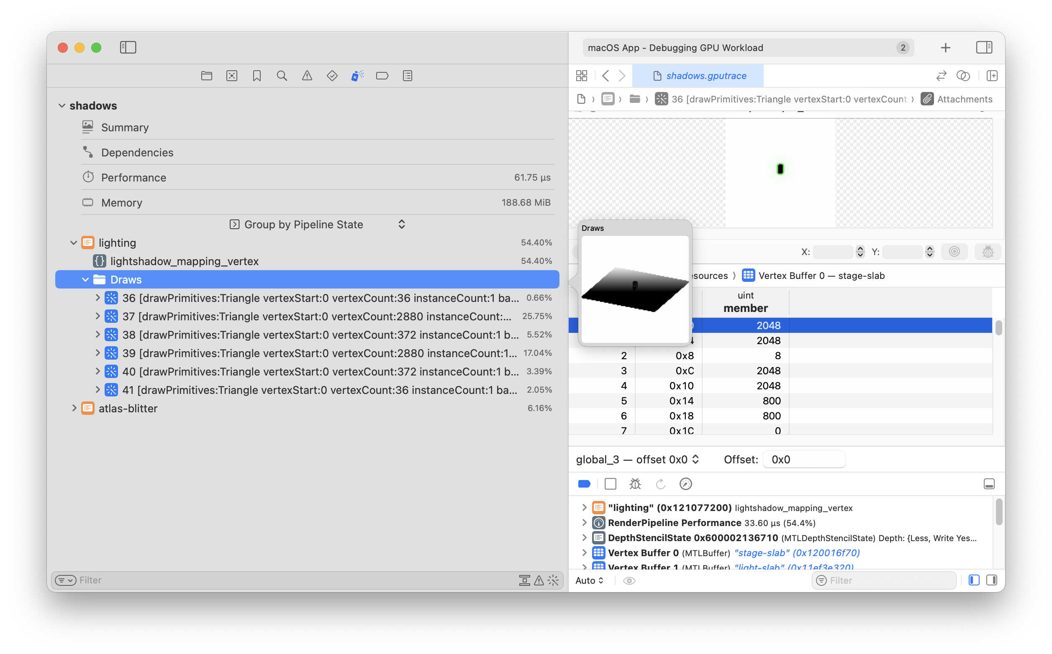This screenshot has height=654, width=1052.
Task: Open the Memory item
Action: (x=318, y=203)
